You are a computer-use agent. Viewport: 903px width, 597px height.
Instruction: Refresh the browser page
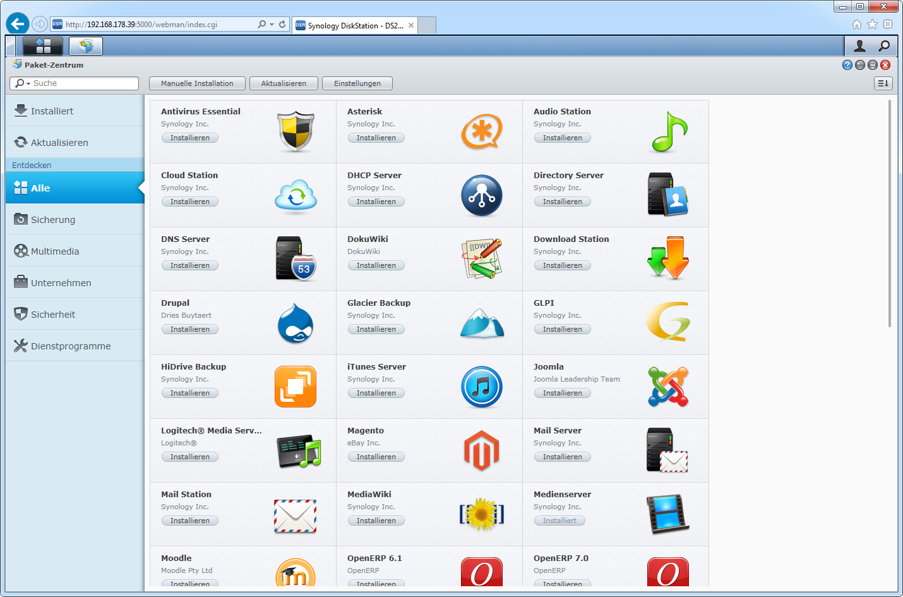tap(282, 25)
